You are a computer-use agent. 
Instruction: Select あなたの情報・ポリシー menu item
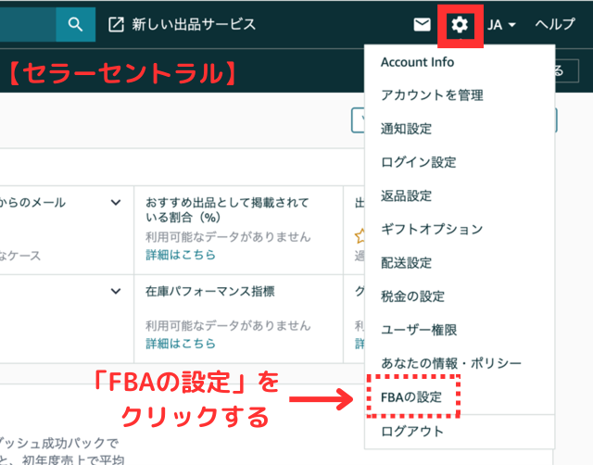(451, 363)
